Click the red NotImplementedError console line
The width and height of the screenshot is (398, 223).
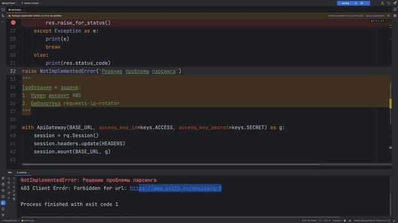pyautogui.click(x=88, y=180)
